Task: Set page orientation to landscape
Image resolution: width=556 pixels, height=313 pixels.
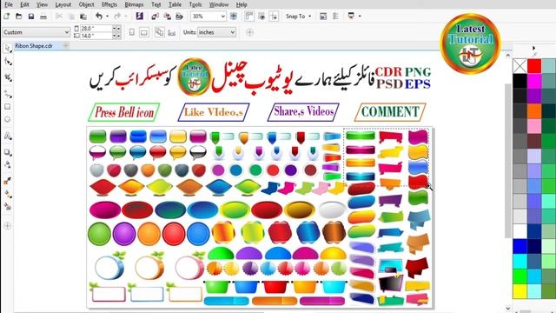Action: (x=144, y=32)
